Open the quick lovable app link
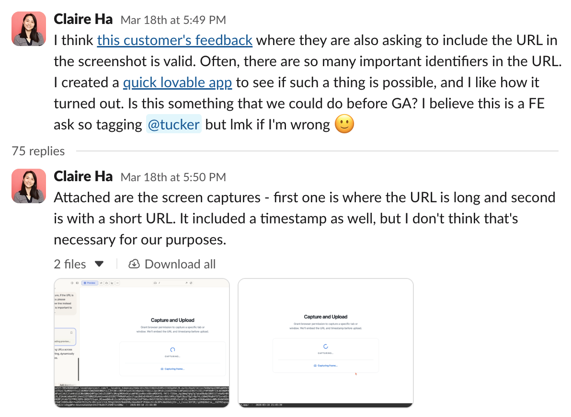This screenshot has height=417, width=571. coord(178,82)
